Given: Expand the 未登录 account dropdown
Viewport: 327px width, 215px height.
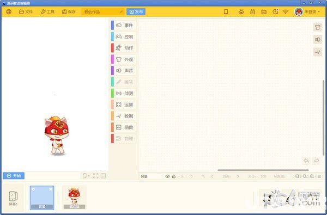Looking at the screenshot, I should (312, 12).
